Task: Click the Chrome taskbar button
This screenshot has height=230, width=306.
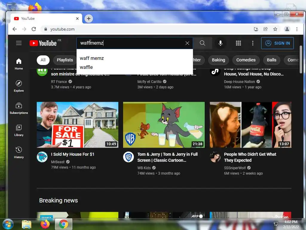Action: (x=64, y=224)
